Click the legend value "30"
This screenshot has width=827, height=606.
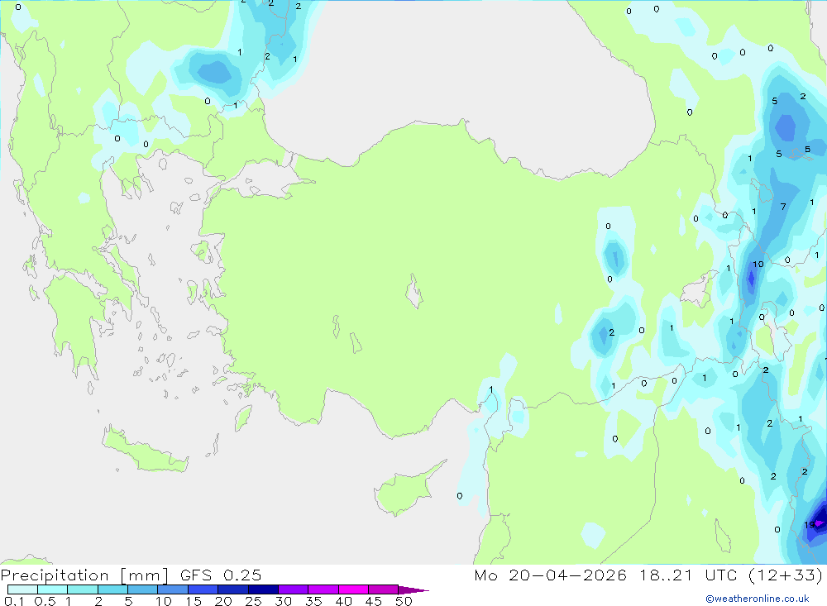point(283,601)
